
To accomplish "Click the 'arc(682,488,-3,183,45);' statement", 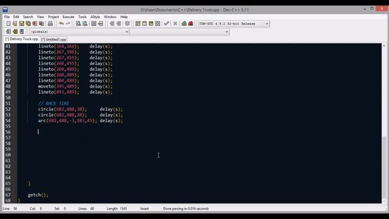I will [67, 120].
